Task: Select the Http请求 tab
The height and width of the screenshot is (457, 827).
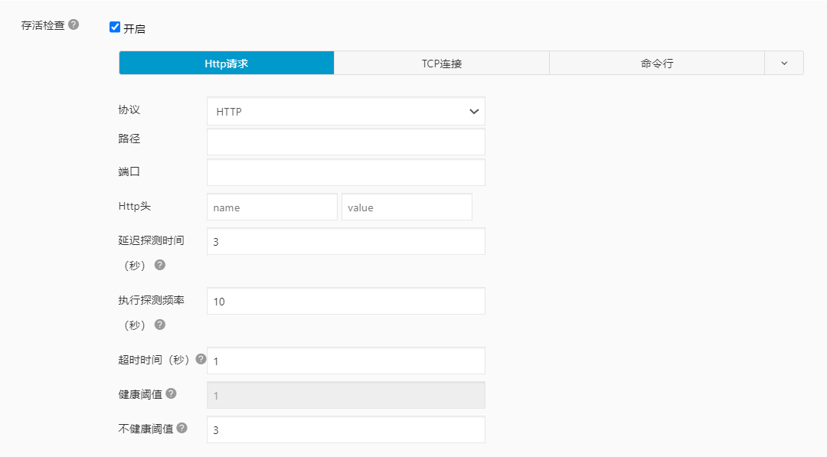Action: (x=227, y=64)
